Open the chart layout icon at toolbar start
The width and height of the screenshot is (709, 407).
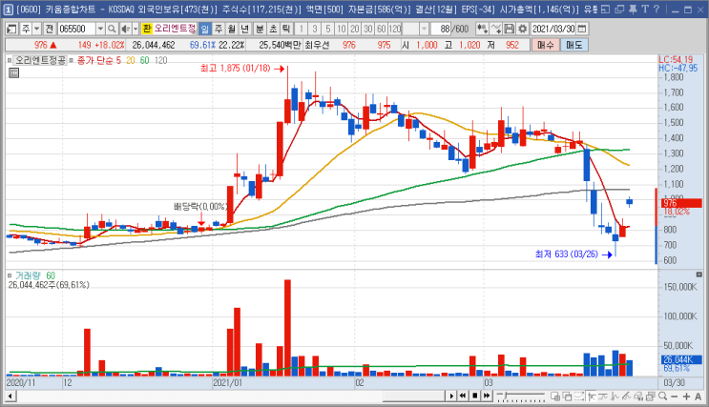[x=11, y=29]
